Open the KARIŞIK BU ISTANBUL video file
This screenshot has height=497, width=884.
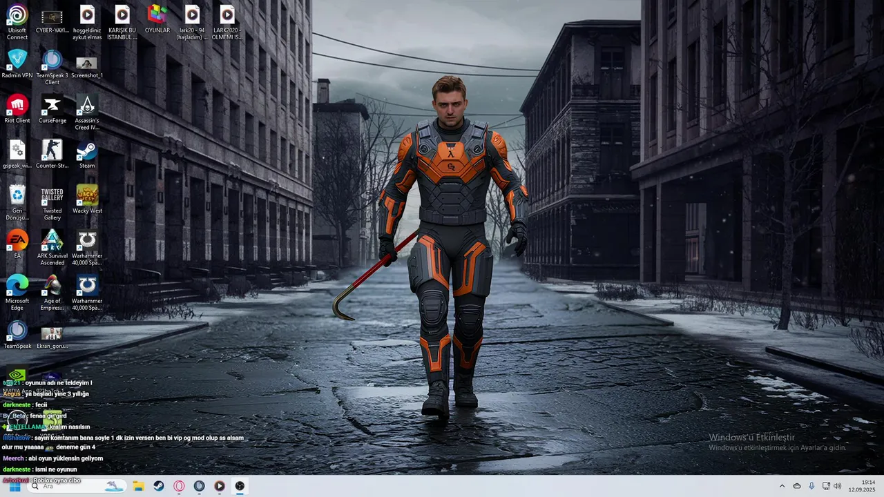pos(122,22)
